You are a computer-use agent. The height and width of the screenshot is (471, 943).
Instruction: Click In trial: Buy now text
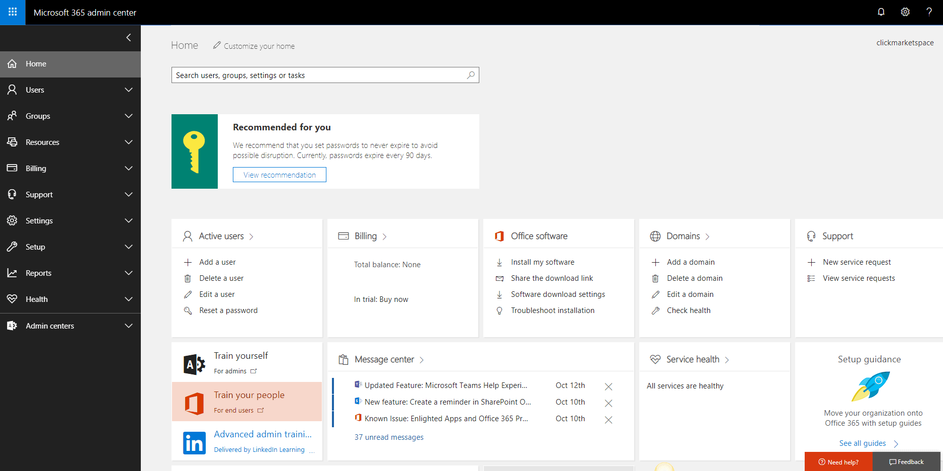(x=381, y=299)
